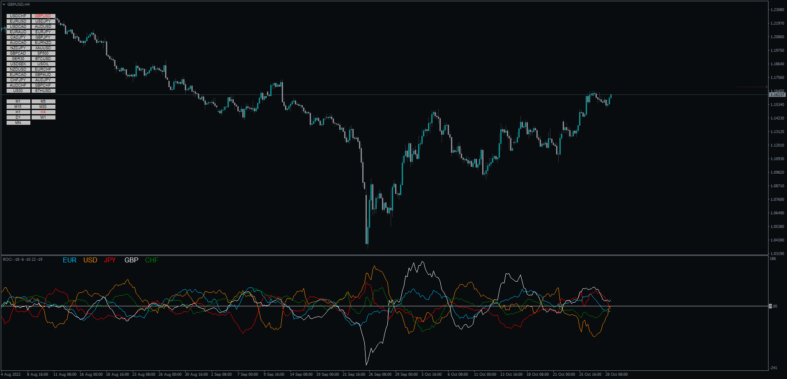This screenshot has height=379, width=787.
Task: Change timeframe to M15
Action: click(x=18, y=107)
